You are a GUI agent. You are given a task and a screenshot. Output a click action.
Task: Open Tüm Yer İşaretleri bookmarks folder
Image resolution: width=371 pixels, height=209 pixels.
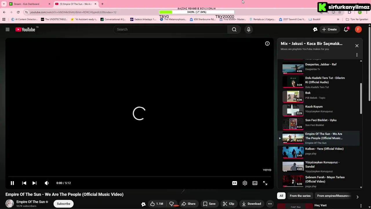coord(357,19)
